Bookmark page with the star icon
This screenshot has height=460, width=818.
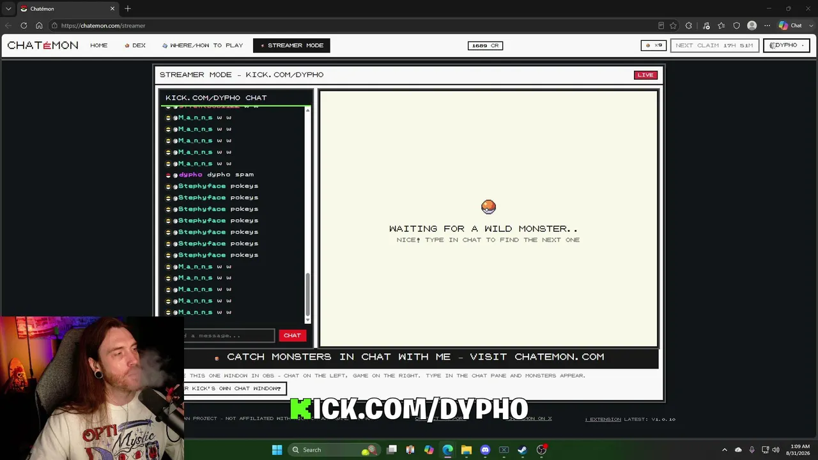pyautogui.click(x=673, y=26)
